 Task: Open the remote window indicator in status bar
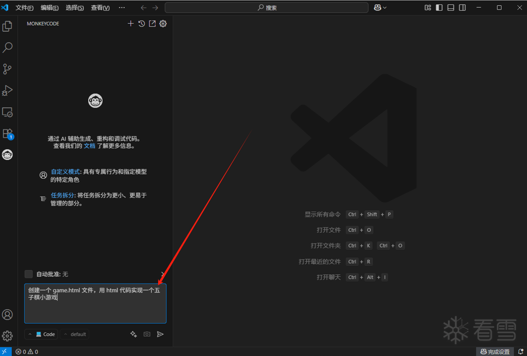tap(5, 352)
